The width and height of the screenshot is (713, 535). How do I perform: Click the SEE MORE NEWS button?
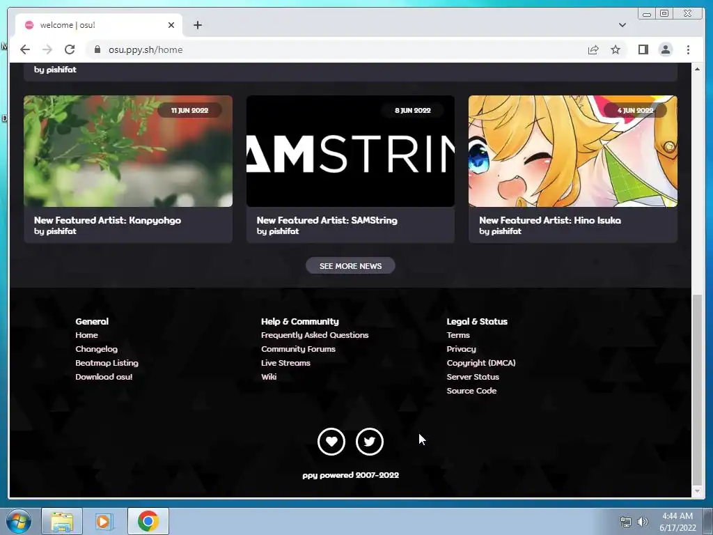[350, 265]
